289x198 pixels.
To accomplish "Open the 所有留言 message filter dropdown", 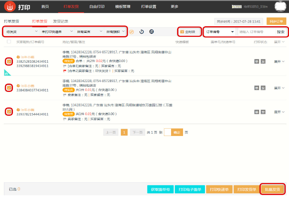I will 89,32.
